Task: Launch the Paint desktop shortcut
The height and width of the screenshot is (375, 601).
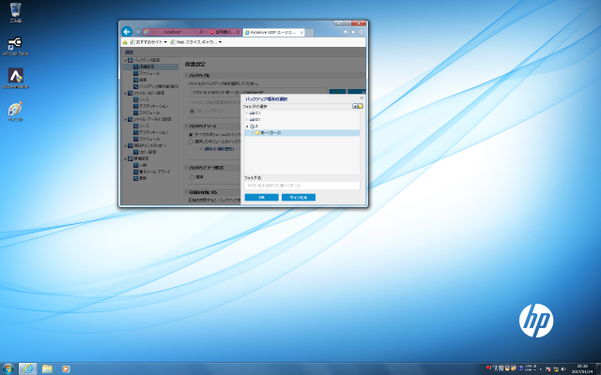Action: 15,110
